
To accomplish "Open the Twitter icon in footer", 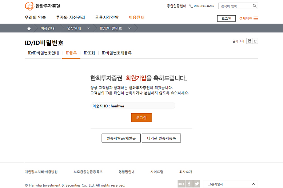I will 197,184.
